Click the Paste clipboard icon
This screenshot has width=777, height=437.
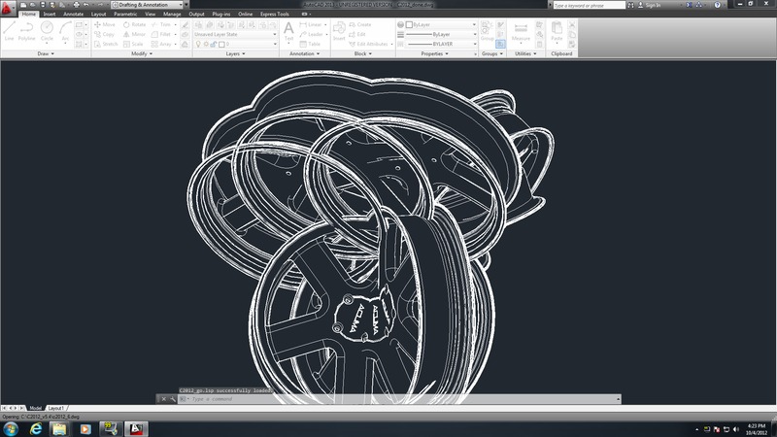[x=557, y=31]
